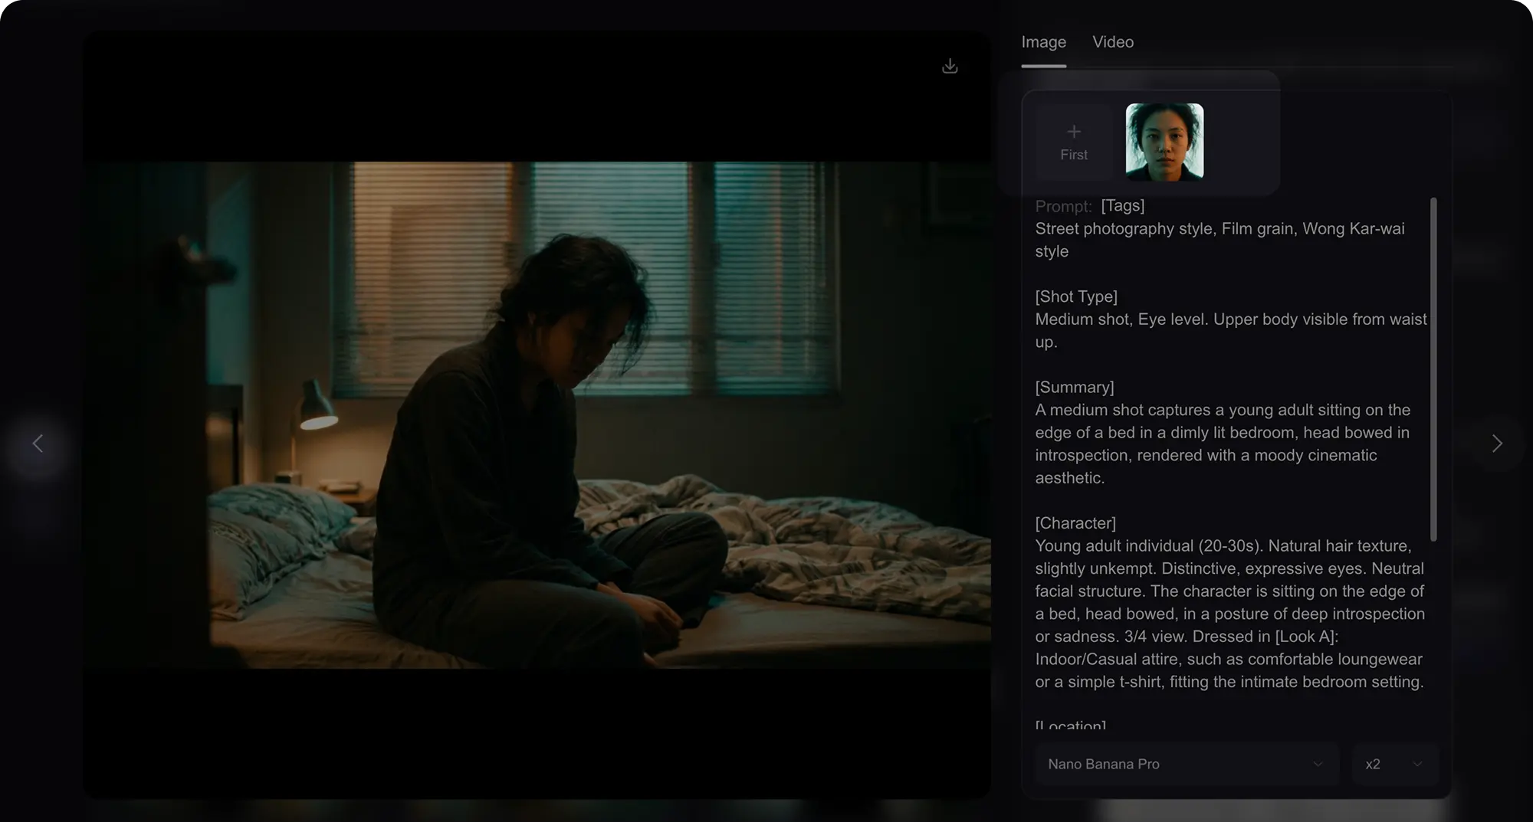Click the chevron beside Nano Banana Pro
The height and width of the screenshot is (822, 1533).
coord(1318,764)
